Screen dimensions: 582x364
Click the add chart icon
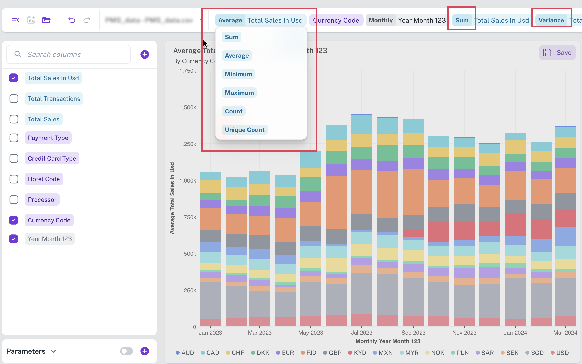click(31, 20)
